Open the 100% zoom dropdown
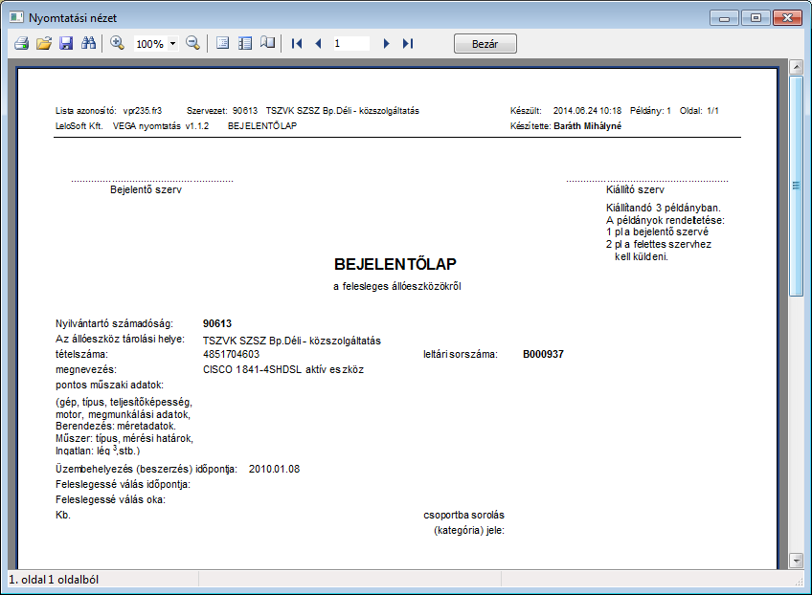 pyautogui.click(x=173, y=44)
